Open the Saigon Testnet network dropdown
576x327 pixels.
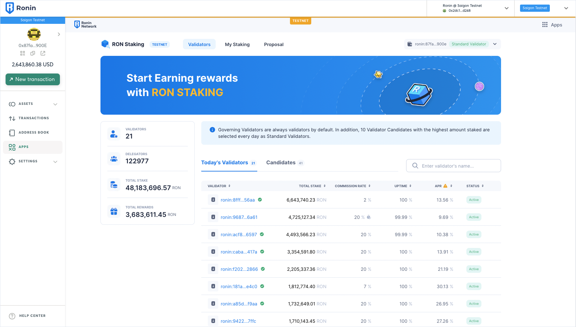point(566,8)
